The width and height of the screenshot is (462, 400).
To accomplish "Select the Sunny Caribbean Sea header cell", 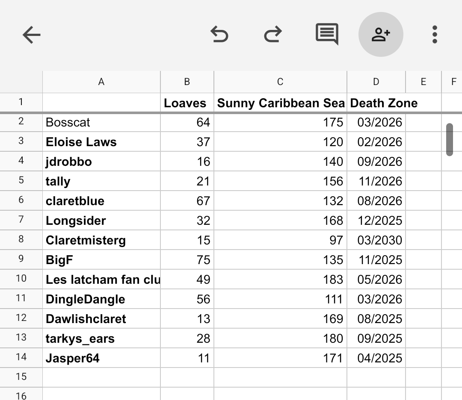I will click(280, 103).
